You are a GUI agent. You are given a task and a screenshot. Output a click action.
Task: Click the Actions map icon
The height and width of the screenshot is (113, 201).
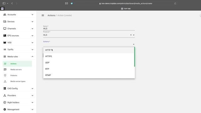pos(5,64)
